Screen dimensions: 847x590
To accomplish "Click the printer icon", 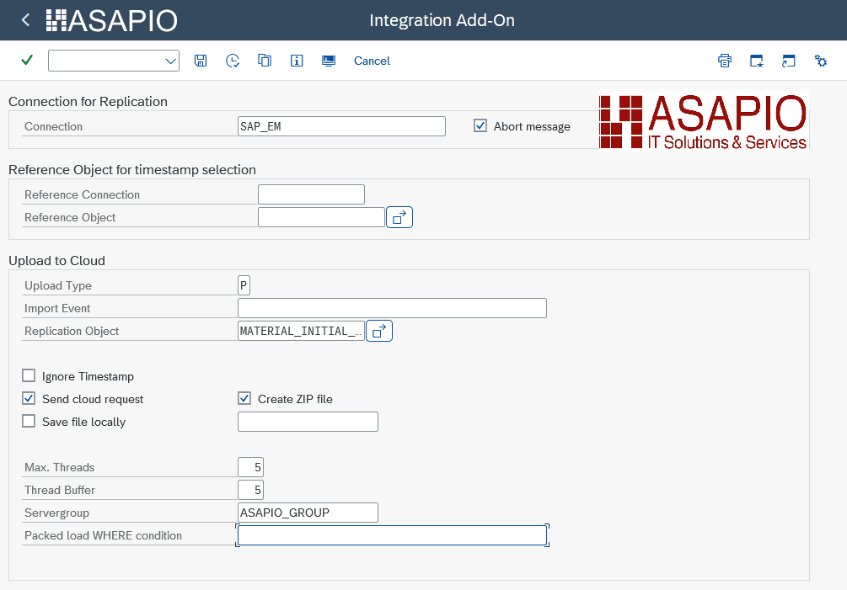I will point(725,61).
